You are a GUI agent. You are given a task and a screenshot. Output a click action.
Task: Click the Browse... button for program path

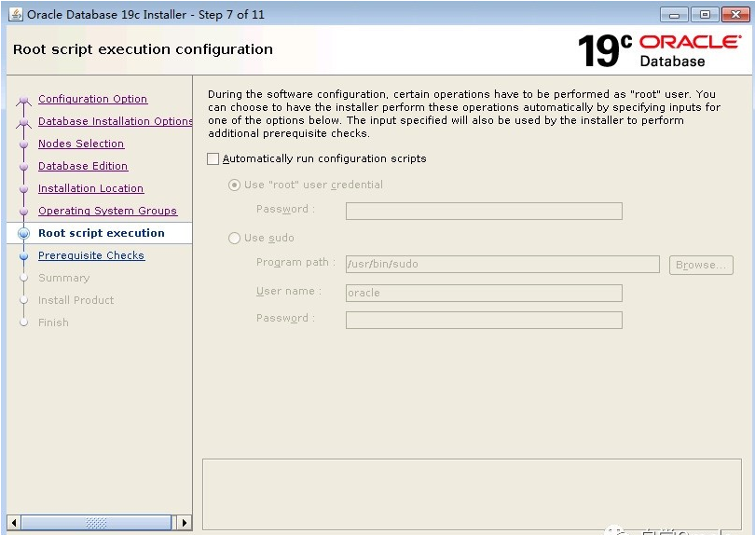(x=701, y=265)
